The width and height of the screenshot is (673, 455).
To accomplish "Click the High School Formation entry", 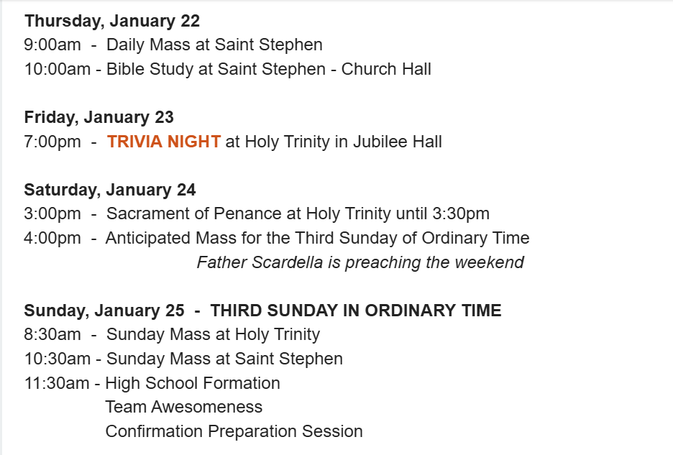I will (193, 383).
